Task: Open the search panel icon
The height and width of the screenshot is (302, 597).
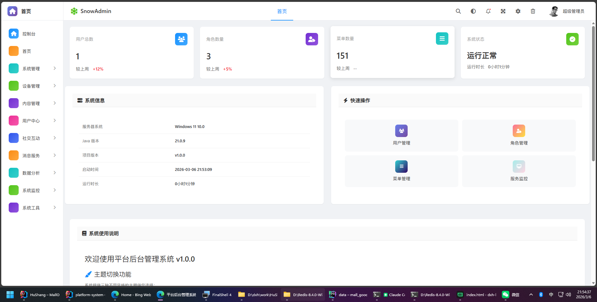Action: tap(458, 11)
